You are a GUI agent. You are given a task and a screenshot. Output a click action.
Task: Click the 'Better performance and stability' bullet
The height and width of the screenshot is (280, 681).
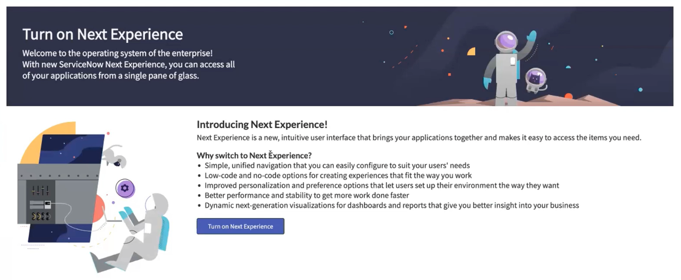(307, 195)
